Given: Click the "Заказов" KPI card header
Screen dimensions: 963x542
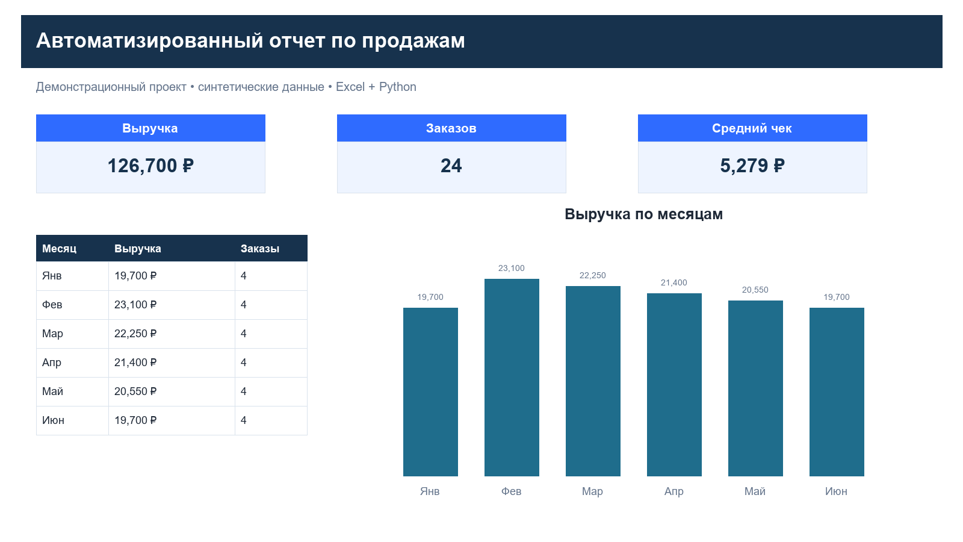Looking at the screenshot, I should pyautogui.click(x=451, y=128).
